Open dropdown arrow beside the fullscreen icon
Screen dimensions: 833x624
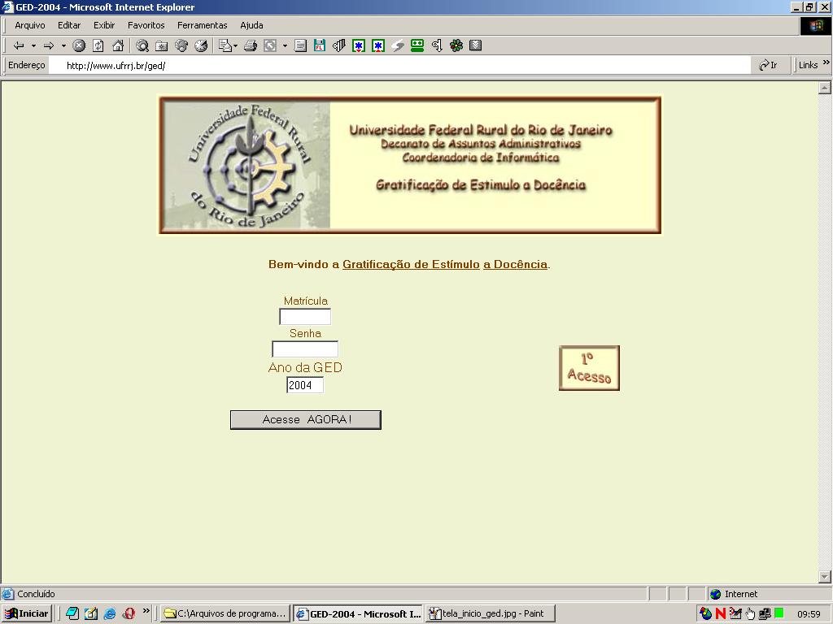click(286, 45)
